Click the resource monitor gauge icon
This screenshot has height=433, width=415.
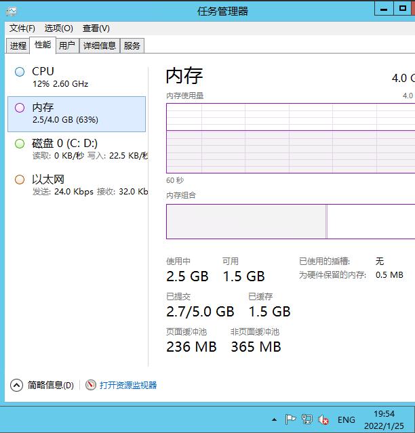click(91, 385)
